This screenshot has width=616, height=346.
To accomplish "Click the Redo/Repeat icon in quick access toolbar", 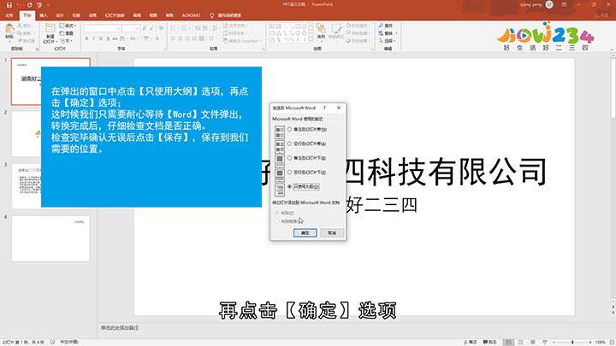I will pos(29,5).
